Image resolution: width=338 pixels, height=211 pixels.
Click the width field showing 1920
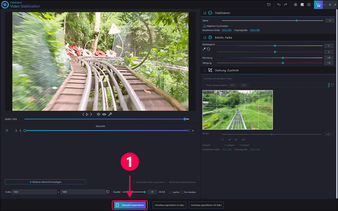pos(34,192)
